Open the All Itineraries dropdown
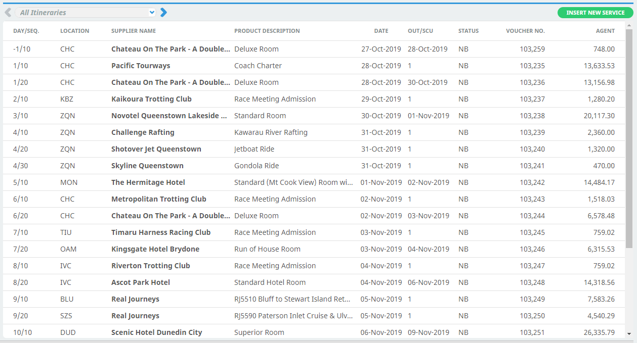 [85, 12]
